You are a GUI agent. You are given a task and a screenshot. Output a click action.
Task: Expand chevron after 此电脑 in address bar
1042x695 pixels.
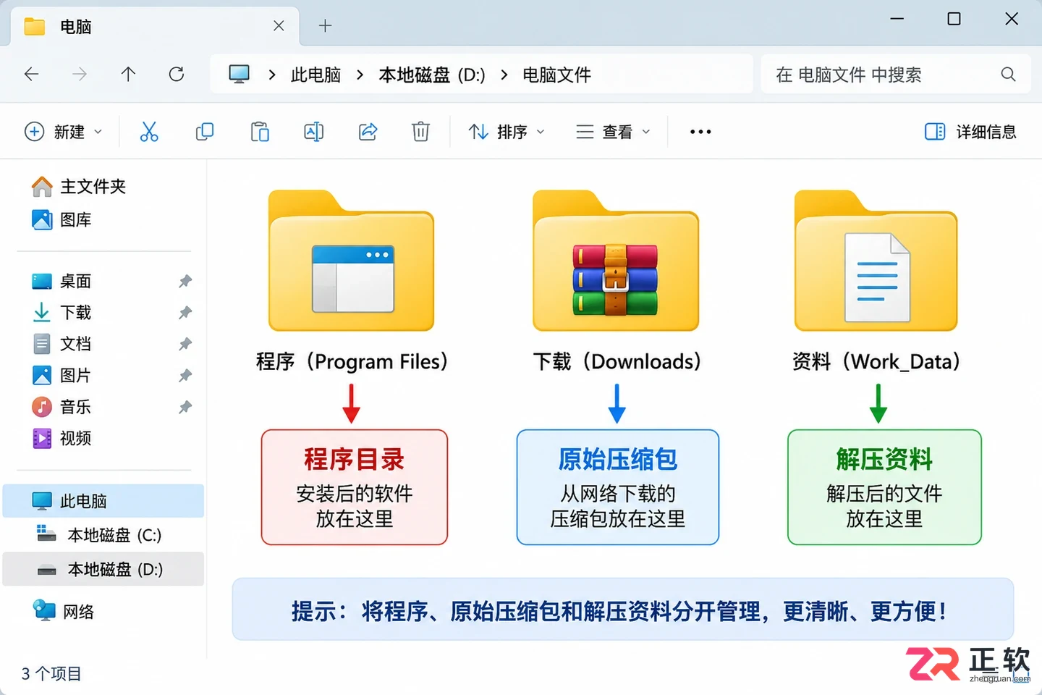click(x=360, y=75)
